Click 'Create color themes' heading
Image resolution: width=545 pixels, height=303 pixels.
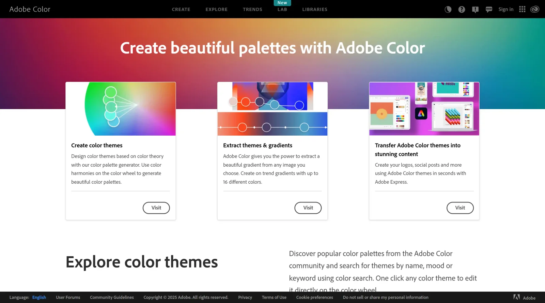coord(97,146)
